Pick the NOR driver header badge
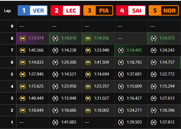The width and height of the screenshot is (181, 129). [x=164, y=11]
